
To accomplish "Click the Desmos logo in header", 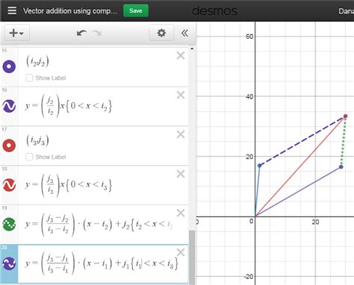I will point(214,11).
